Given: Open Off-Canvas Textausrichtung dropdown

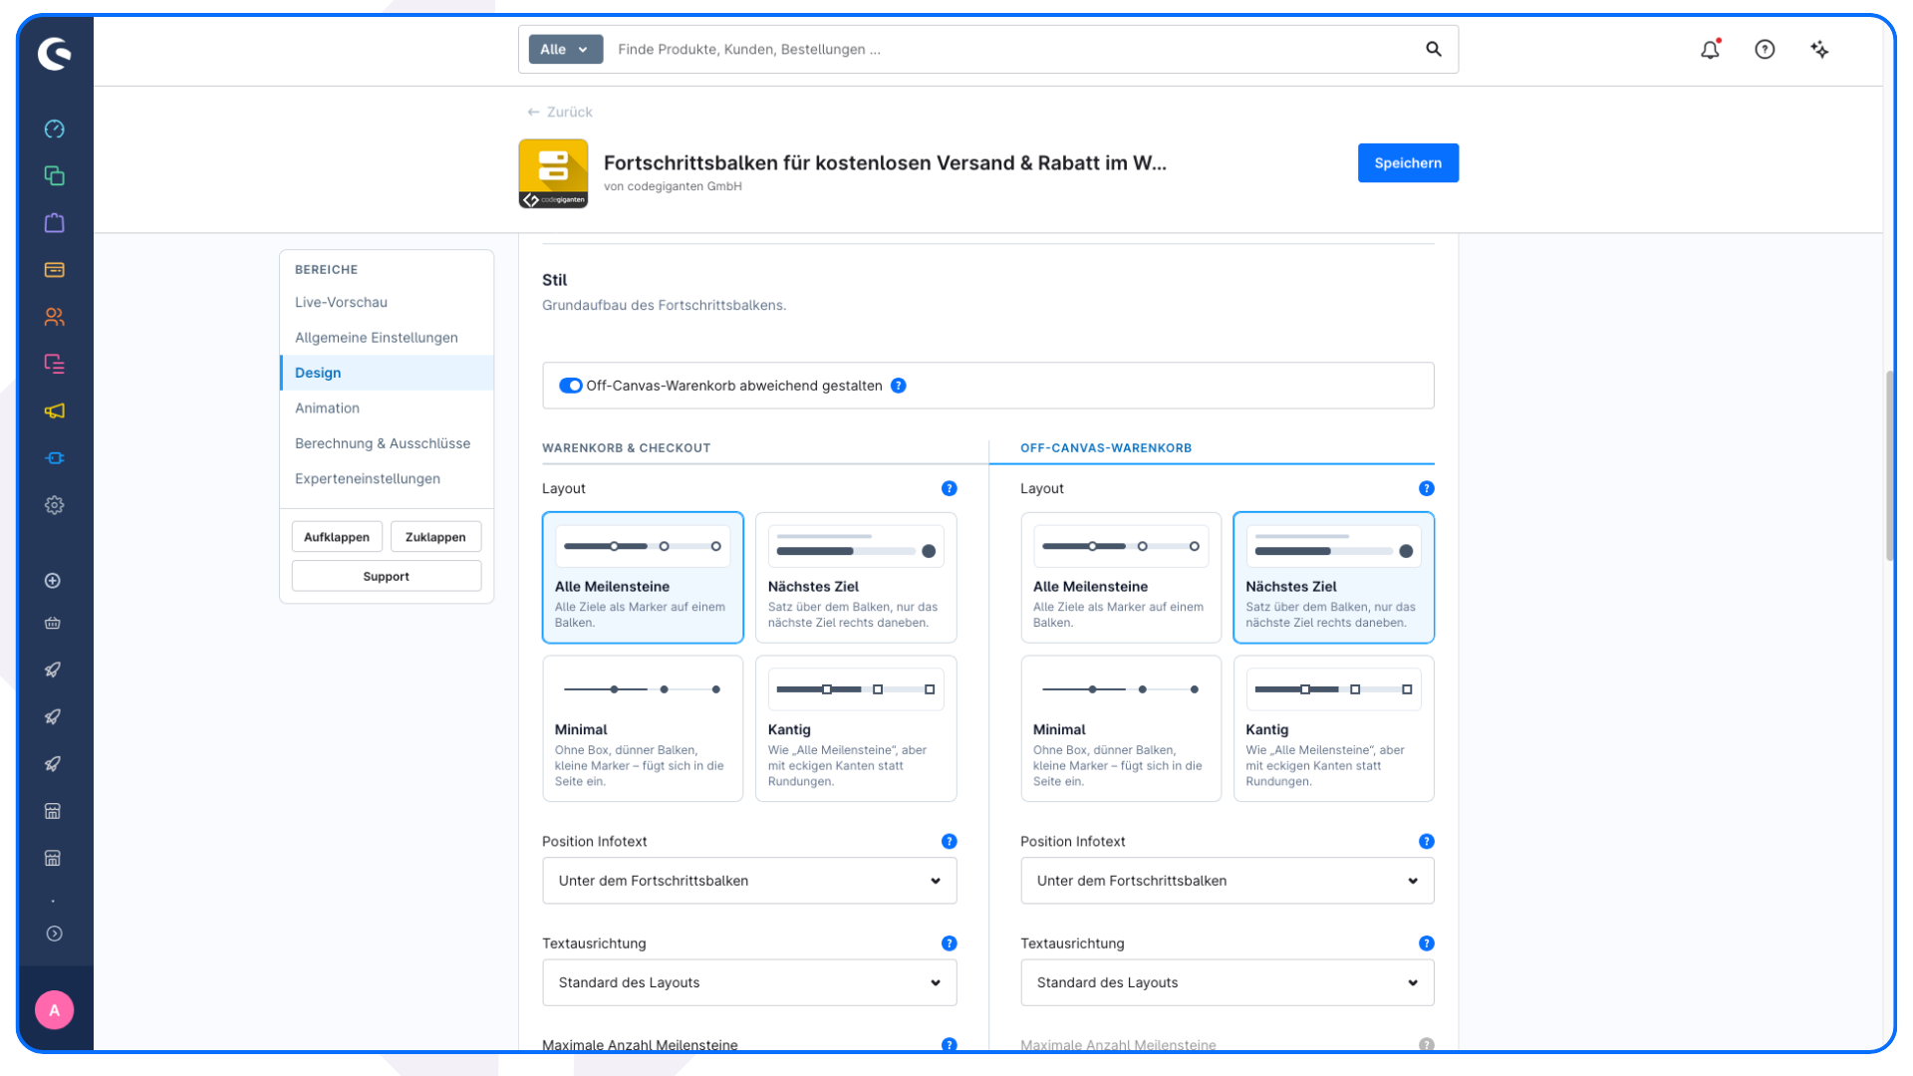Looking at the screenshot, I should point(1228,982).
